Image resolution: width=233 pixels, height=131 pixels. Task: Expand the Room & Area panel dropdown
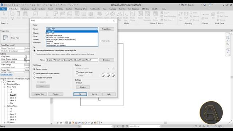tap(157, 23)
